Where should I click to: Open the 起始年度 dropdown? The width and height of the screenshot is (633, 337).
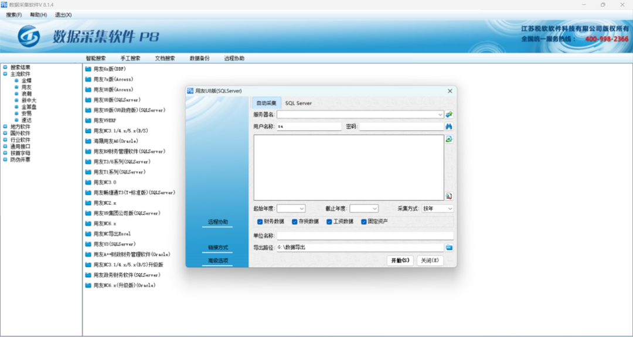[x=302, y=209]
